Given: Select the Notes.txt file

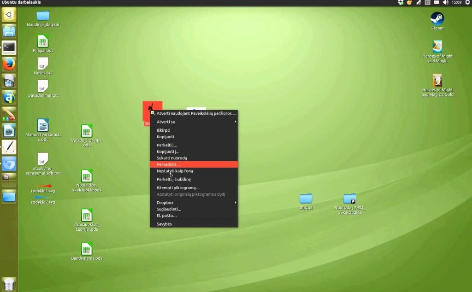Looking at the screenshot, I should click(x=43, y=66).
